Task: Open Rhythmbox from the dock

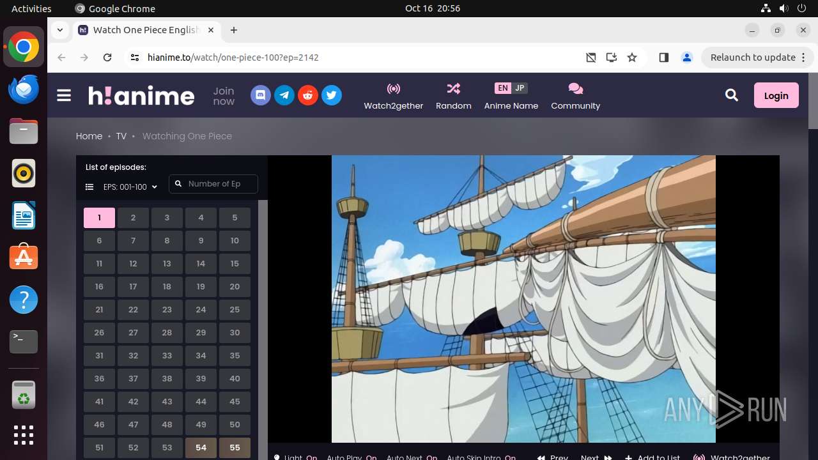Action: (x=24, y=174)
